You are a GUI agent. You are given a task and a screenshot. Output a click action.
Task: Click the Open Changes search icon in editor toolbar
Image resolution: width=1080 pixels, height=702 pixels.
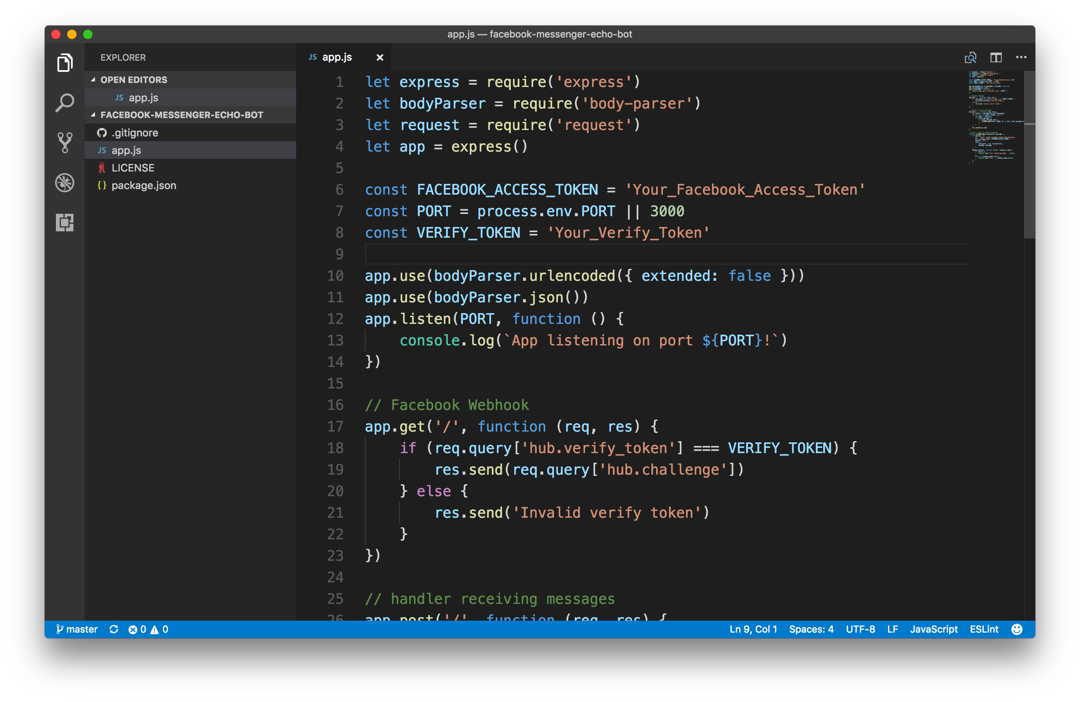971,57
